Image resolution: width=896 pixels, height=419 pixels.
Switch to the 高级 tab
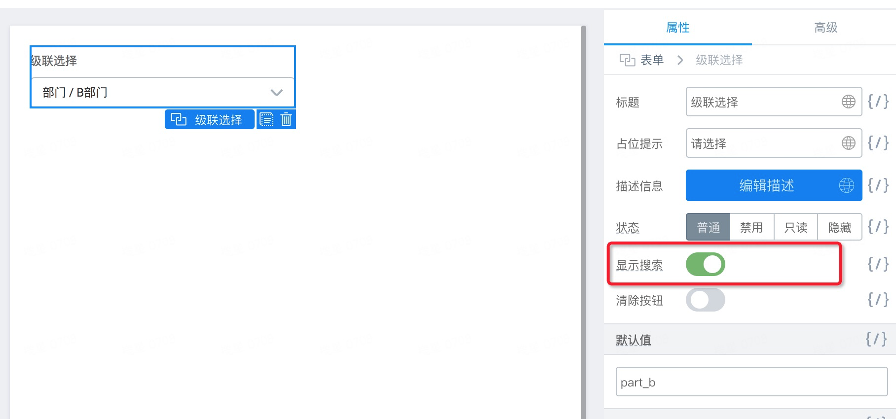coord(825,28)
